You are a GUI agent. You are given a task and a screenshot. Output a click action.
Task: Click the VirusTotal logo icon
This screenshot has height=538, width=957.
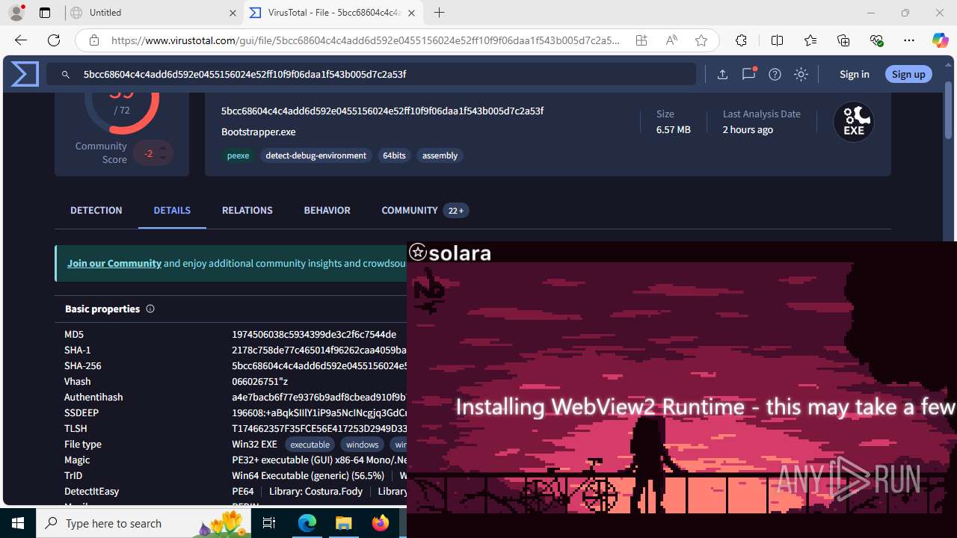pos(25,74)
